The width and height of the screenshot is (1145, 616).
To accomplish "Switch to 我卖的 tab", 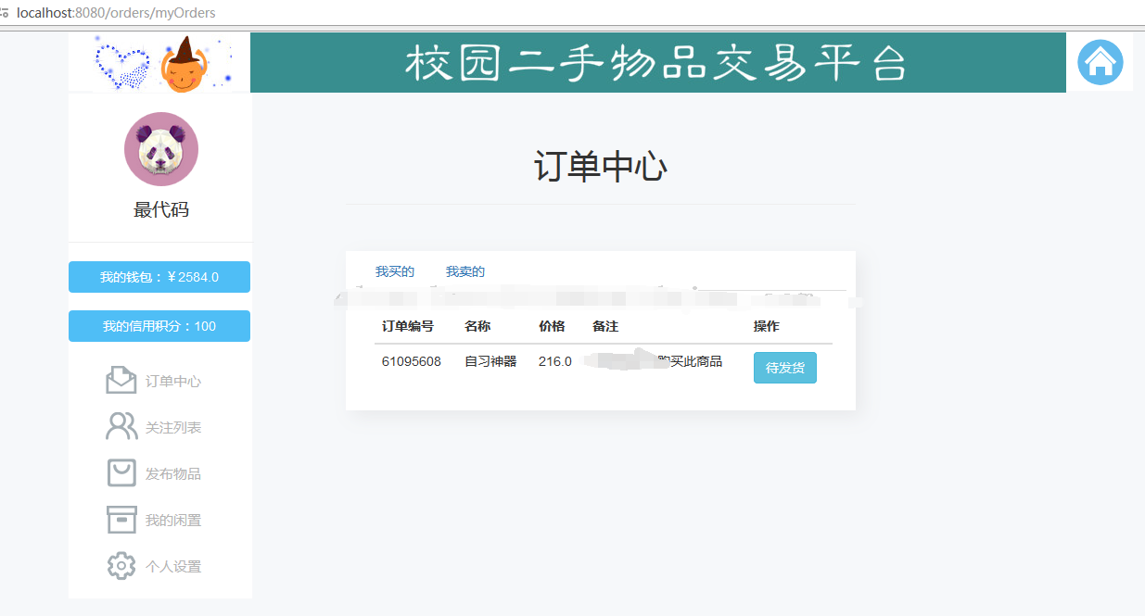I will point(465,271).
